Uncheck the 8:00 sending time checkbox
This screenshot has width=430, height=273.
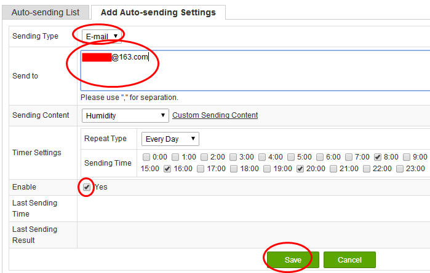click(378, 157)
